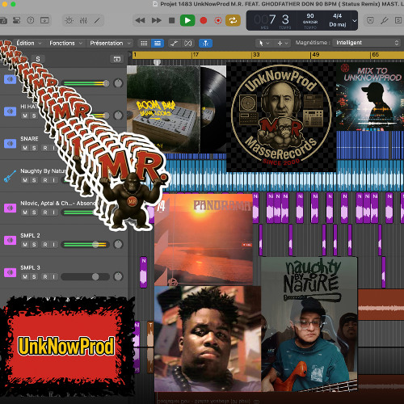404x404 pixels.
Task: Rewind the transport
Action: coord(140,20)
